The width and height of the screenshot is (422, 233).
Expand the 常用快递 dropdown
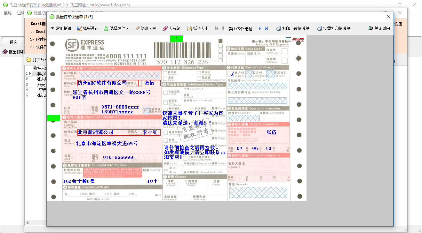click(x=61, y=28)
